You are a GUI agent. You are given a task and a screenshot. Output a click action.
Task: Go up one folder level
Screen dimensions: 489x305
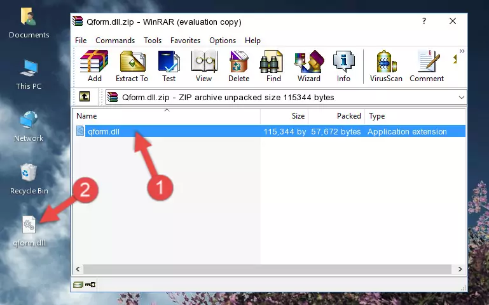click(85, 96)
